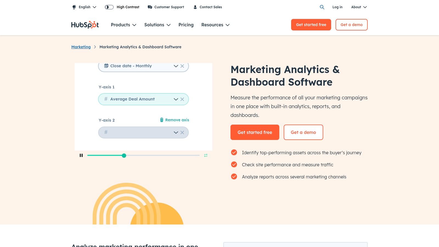Open Customer Support link

[x=169, y=7]
